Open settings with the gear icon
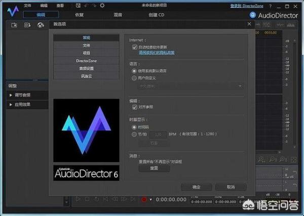This screenshot has height=216, width=304. pos(102,6)
